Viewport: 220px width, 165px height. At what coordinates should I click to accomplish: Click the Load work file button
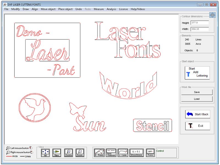[197, 99]
